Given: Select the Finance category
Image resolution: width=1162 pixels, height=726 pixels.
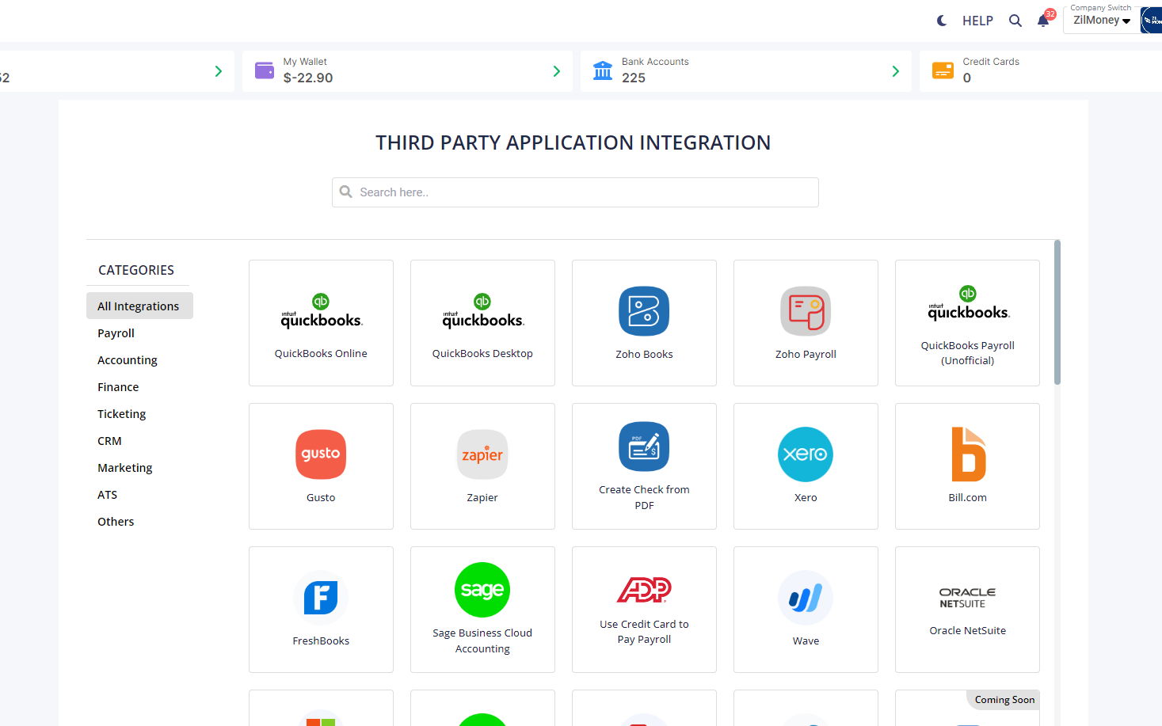Looking at the screenshot, I should pyautogui.click(x=118, y=387).
